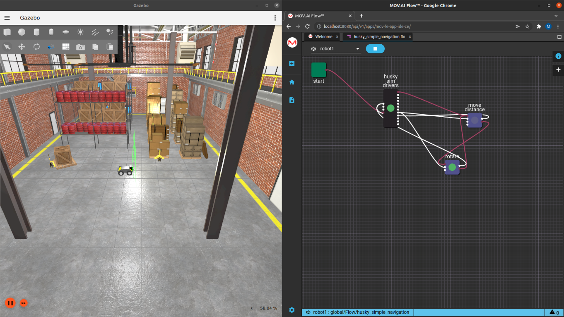Pause the Gazebo simulation
Screen dimensions: 564x317
10,303
